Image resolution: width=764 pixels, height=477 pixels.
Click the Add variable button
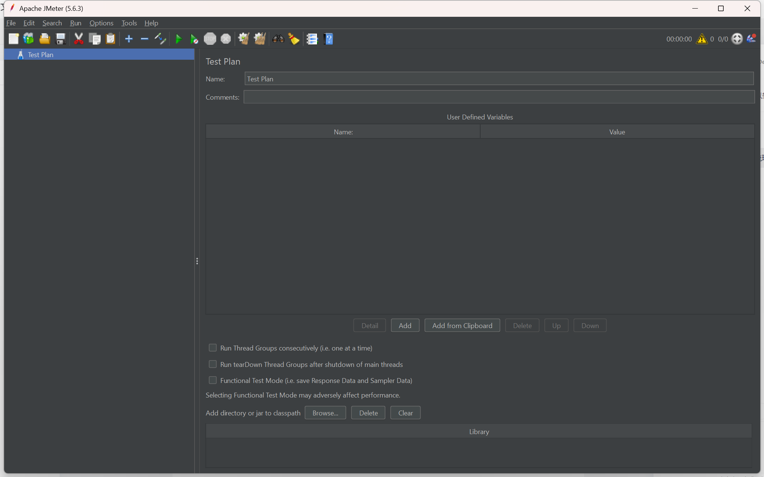pos(405,325)
